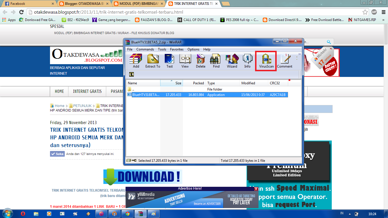Open the PES 2008 full rip bookmark
The image size is (388, 218).
(239, 20)
